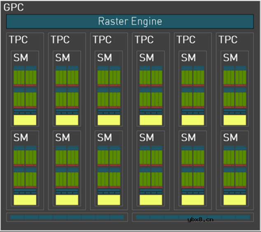This screenshot has height=232, width=261.
Task: Select the leftmost TPC label
Action: (x=19, y=40)
